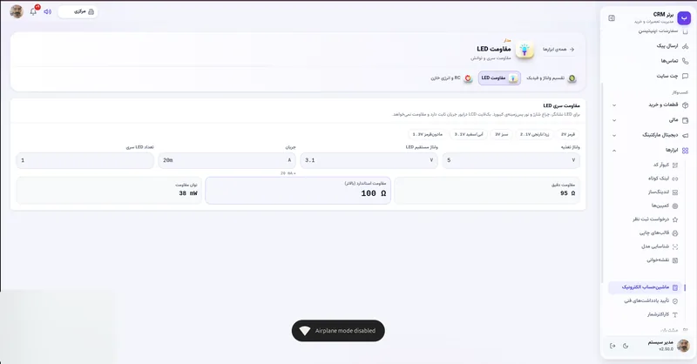Click the LED forward voltage field 3.1
The height and width of the screenshot is (364, 697).
[x=369, y=160]
